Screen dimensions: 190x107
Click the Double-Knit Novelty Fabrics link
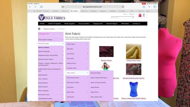pos(134,78)
